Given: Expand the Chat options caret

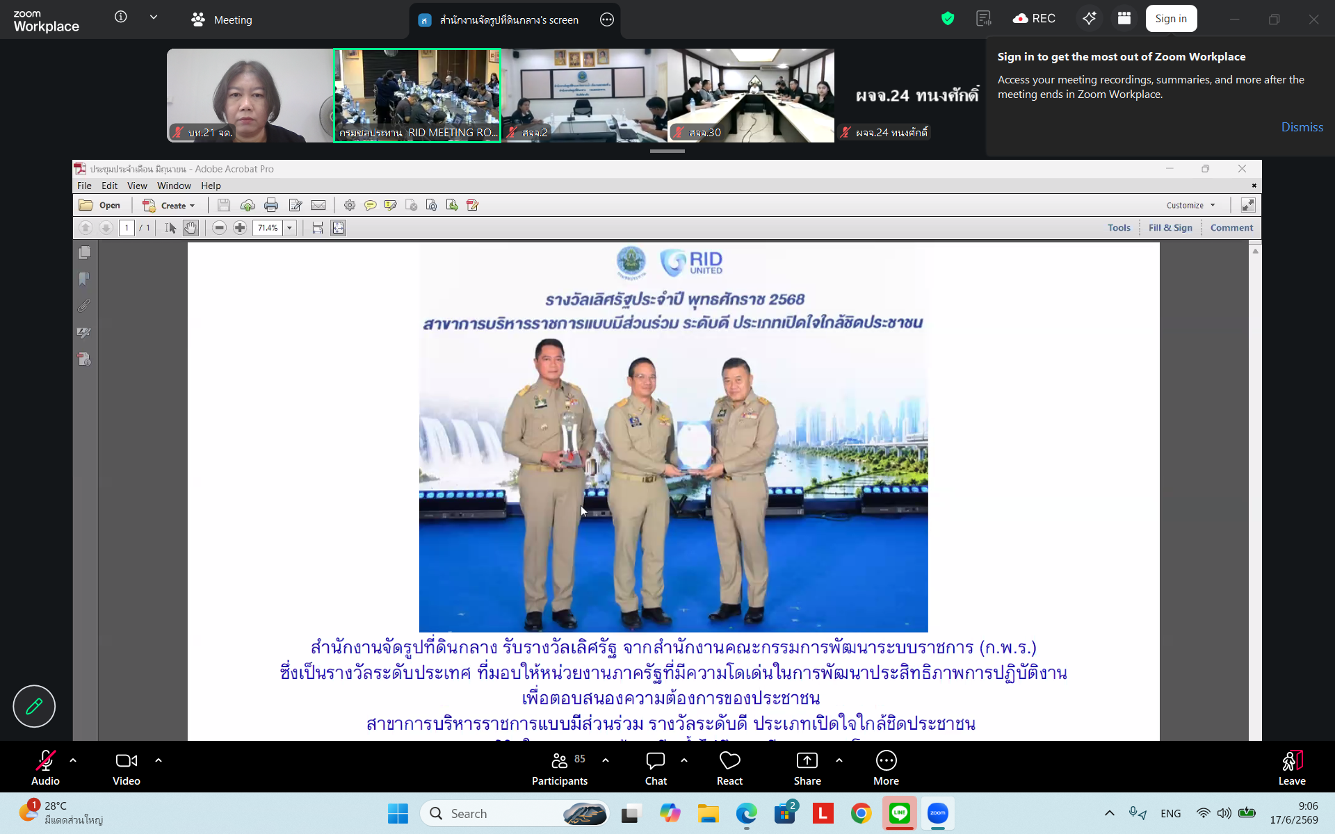Looking at the screenshot, I should (x=684, y=760).
